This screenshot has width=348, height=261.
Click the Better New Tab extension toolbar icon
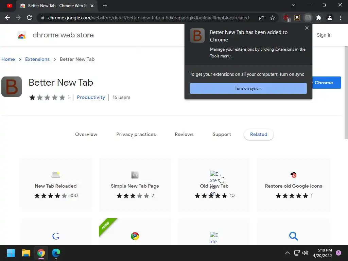click(x=308, y=18)
